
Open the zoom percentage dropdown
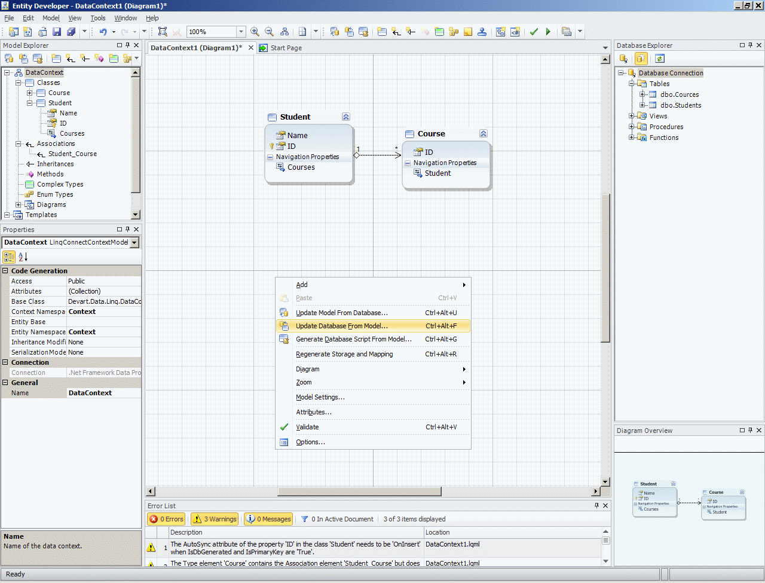241,32
